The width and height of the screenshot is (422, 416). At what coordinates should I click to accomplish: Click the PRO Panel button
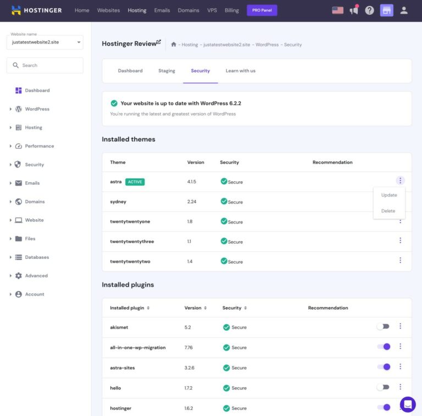(x=262, y=10)
